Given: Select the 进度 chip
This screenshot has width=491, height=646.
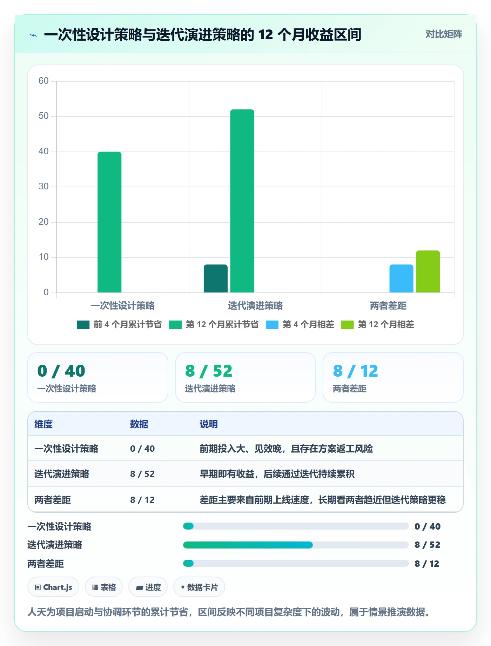Looking at the screenshot, I should click(148, 587).
